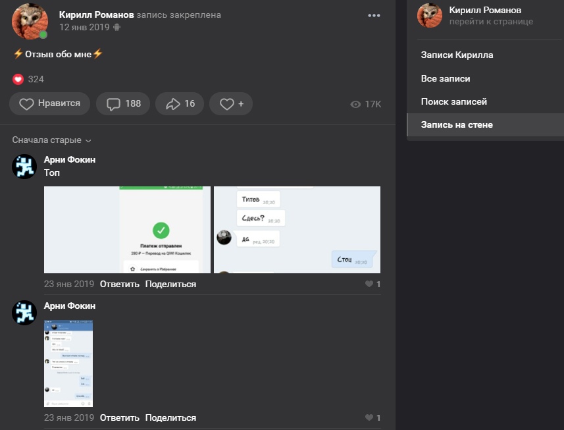Toggle the Нравится like button
Image resolution: width=564 pixels, height=430 pixels.
pos(50,103)
